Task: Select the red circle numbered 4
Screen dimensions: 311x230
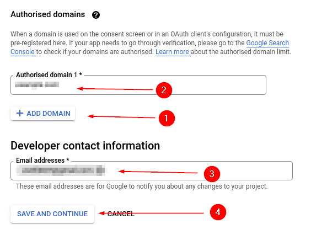Action: coord(218,212)
